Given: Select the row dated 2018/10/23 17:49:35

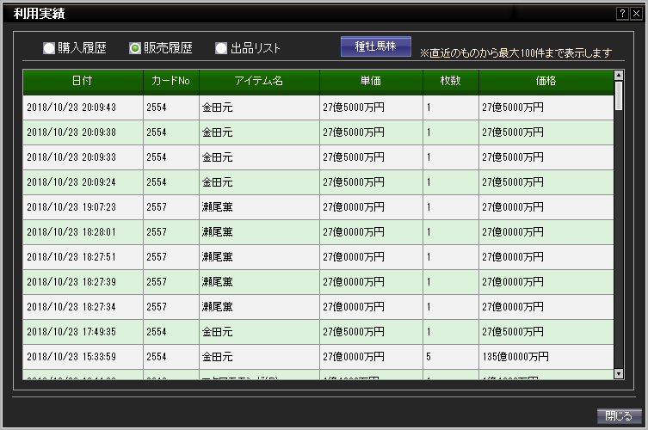Looking at the screenshot, I should pos(318,332).
